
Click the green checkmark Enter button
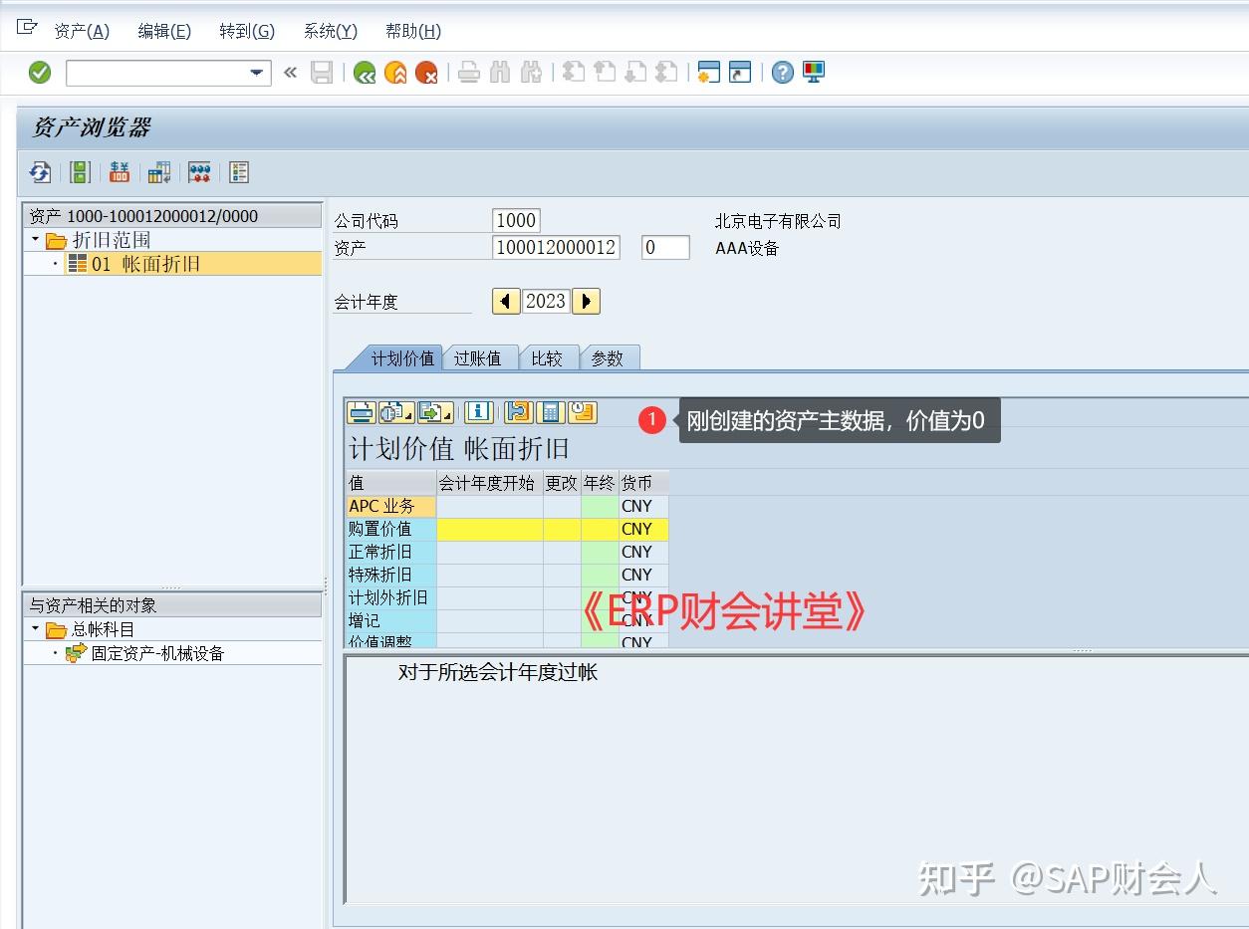pyautogui.click(x=40, y=72)
